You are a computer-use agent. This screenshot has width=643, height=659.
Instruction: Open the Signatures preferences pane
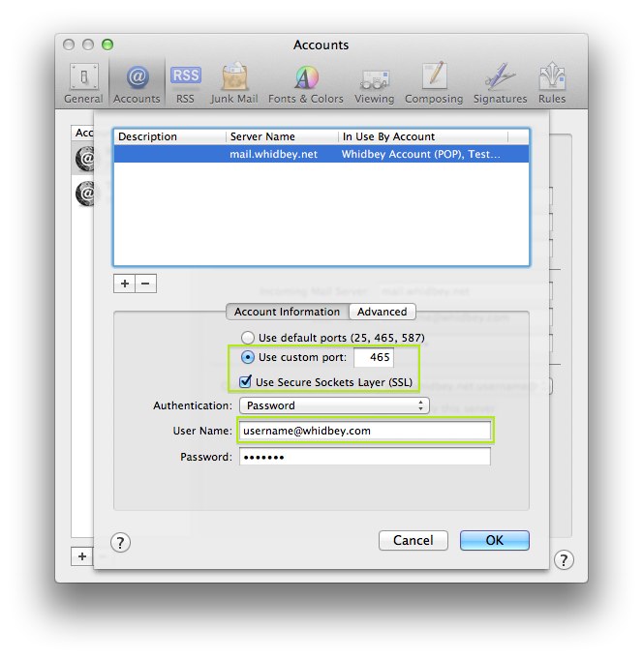coord(500,83)
